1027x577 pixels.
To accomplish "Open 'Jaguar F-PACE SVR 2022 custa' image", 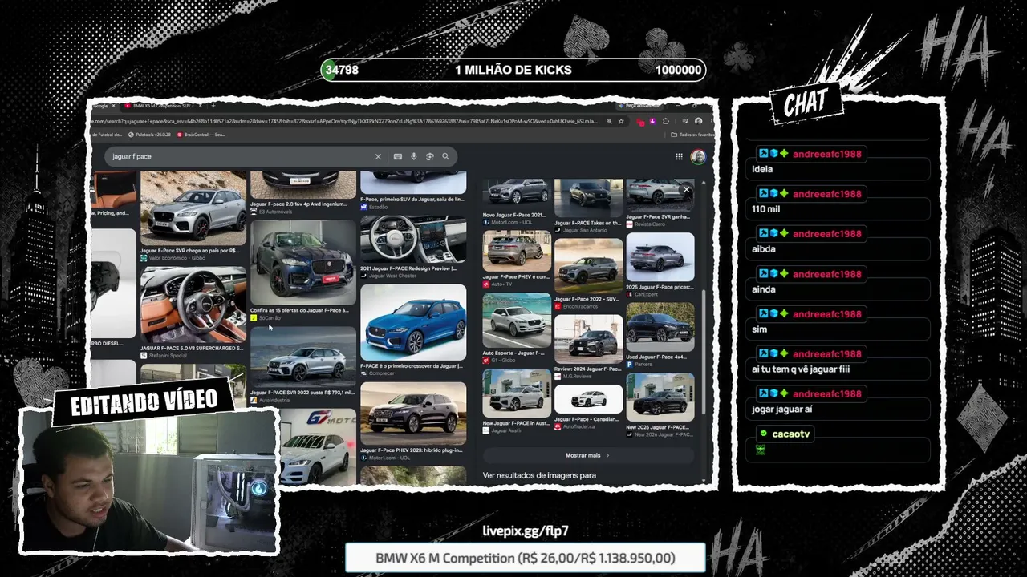I will coord(302,357).
